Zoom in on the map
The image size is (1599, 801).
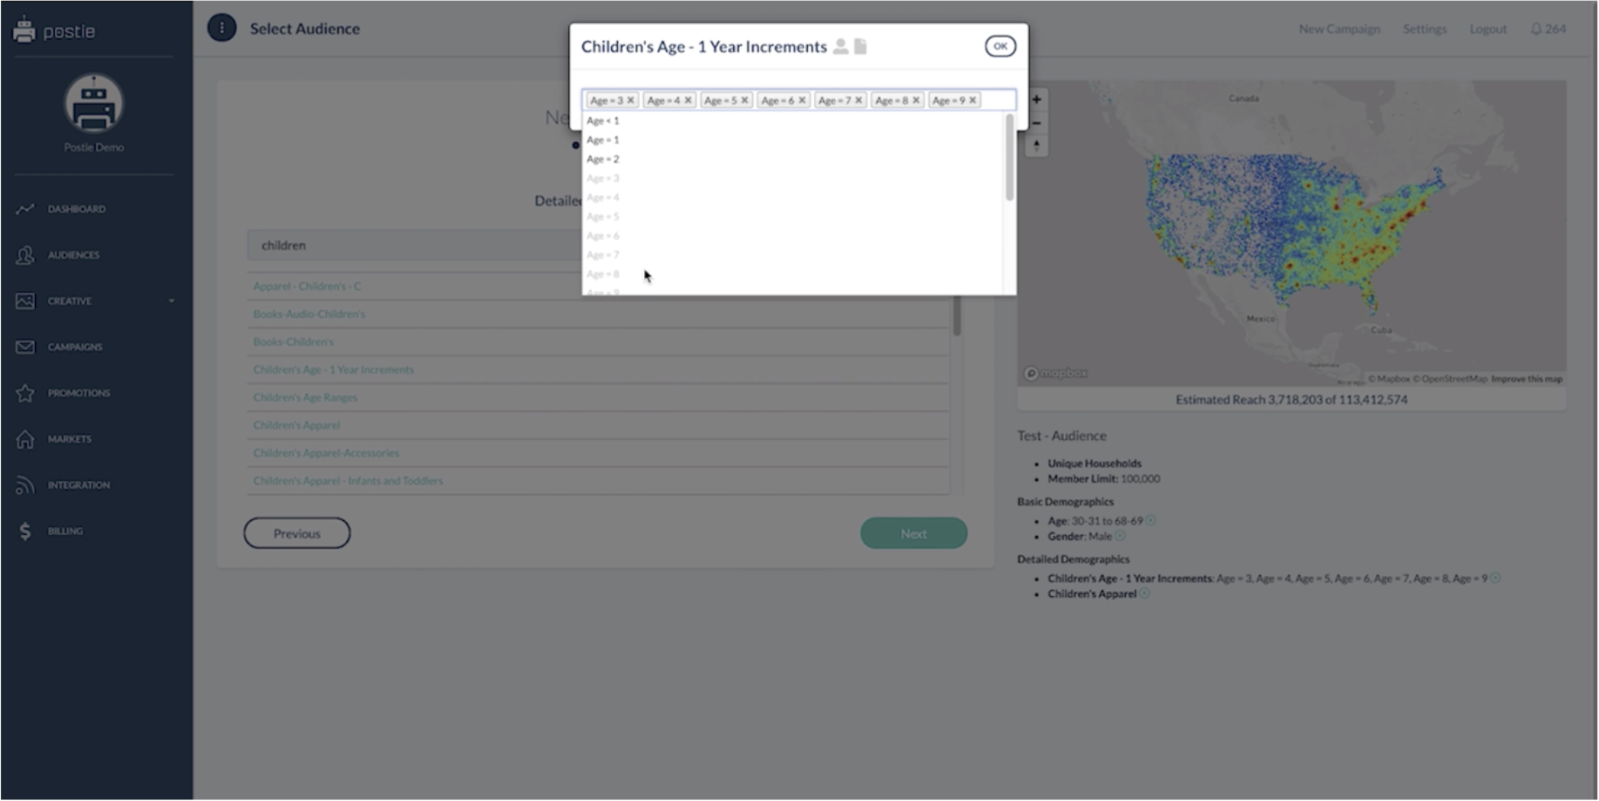(x=1037, y=100)
